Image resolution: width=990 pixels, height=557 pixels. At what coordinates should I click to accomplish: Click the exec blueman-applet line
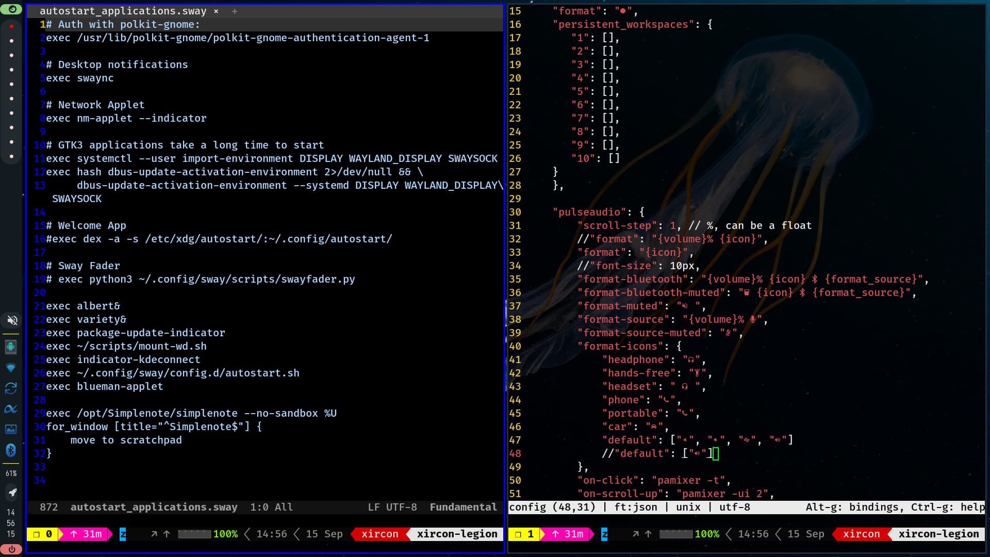click(x=105, y=386)
